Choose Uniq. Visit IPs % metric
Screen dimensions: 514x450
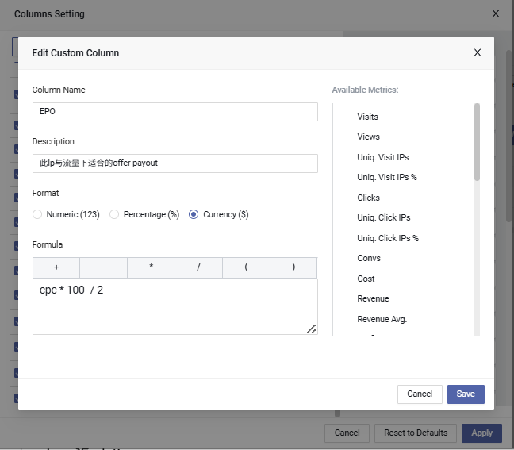click(387, 177)
